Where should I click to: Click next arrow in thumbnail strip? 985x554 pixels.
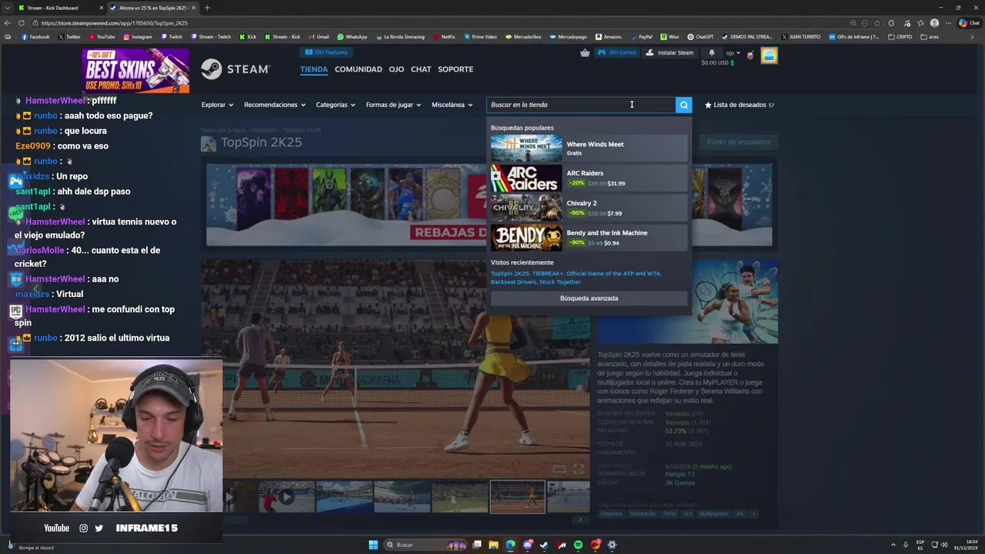coord(580,519)
